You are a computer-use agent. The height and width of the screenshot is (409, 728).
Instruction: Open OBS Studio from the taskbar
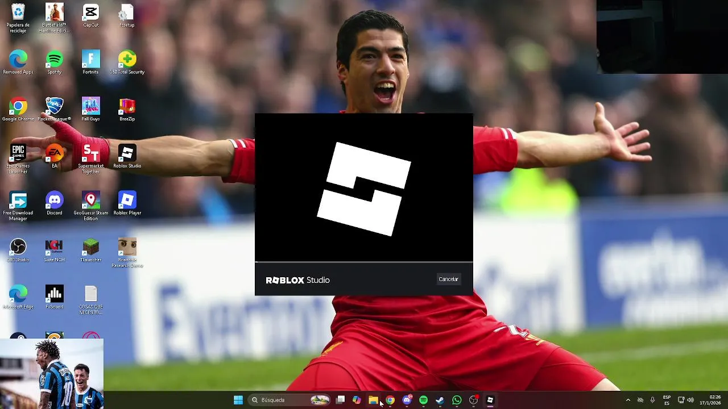[473, 400]
